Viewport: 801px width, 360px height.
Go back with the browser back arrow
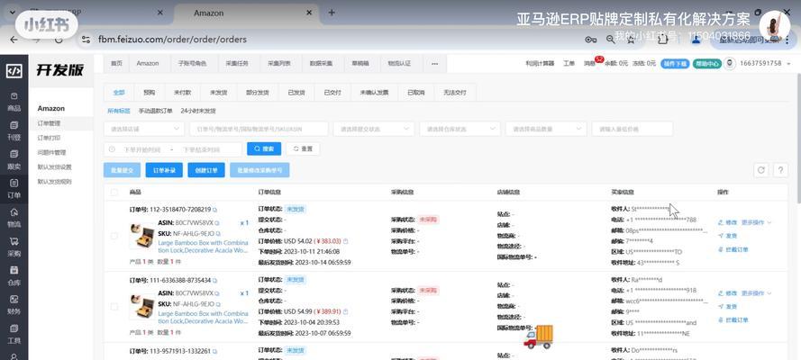click(14, 40)
